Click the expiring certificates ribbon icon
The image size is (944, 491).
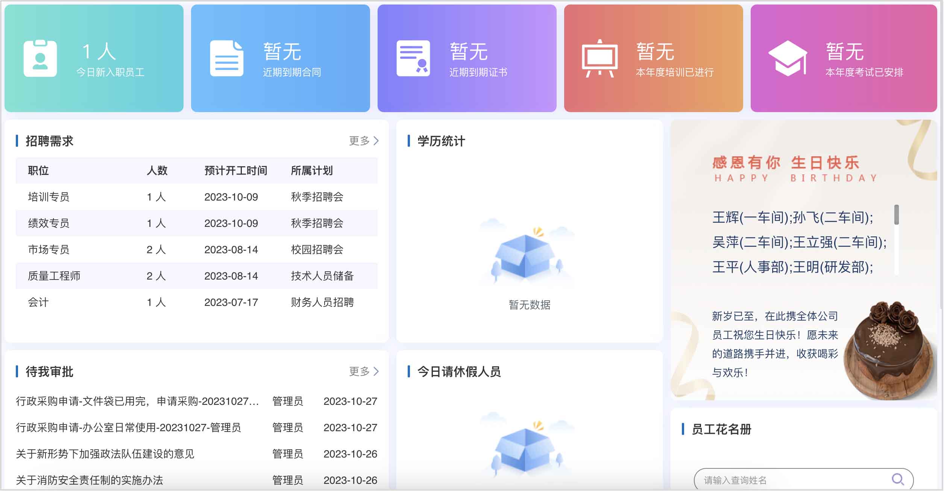pos(413,58)
